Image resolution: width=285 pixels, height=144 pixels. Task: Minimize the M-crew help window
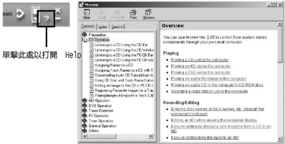click(269, 5)
